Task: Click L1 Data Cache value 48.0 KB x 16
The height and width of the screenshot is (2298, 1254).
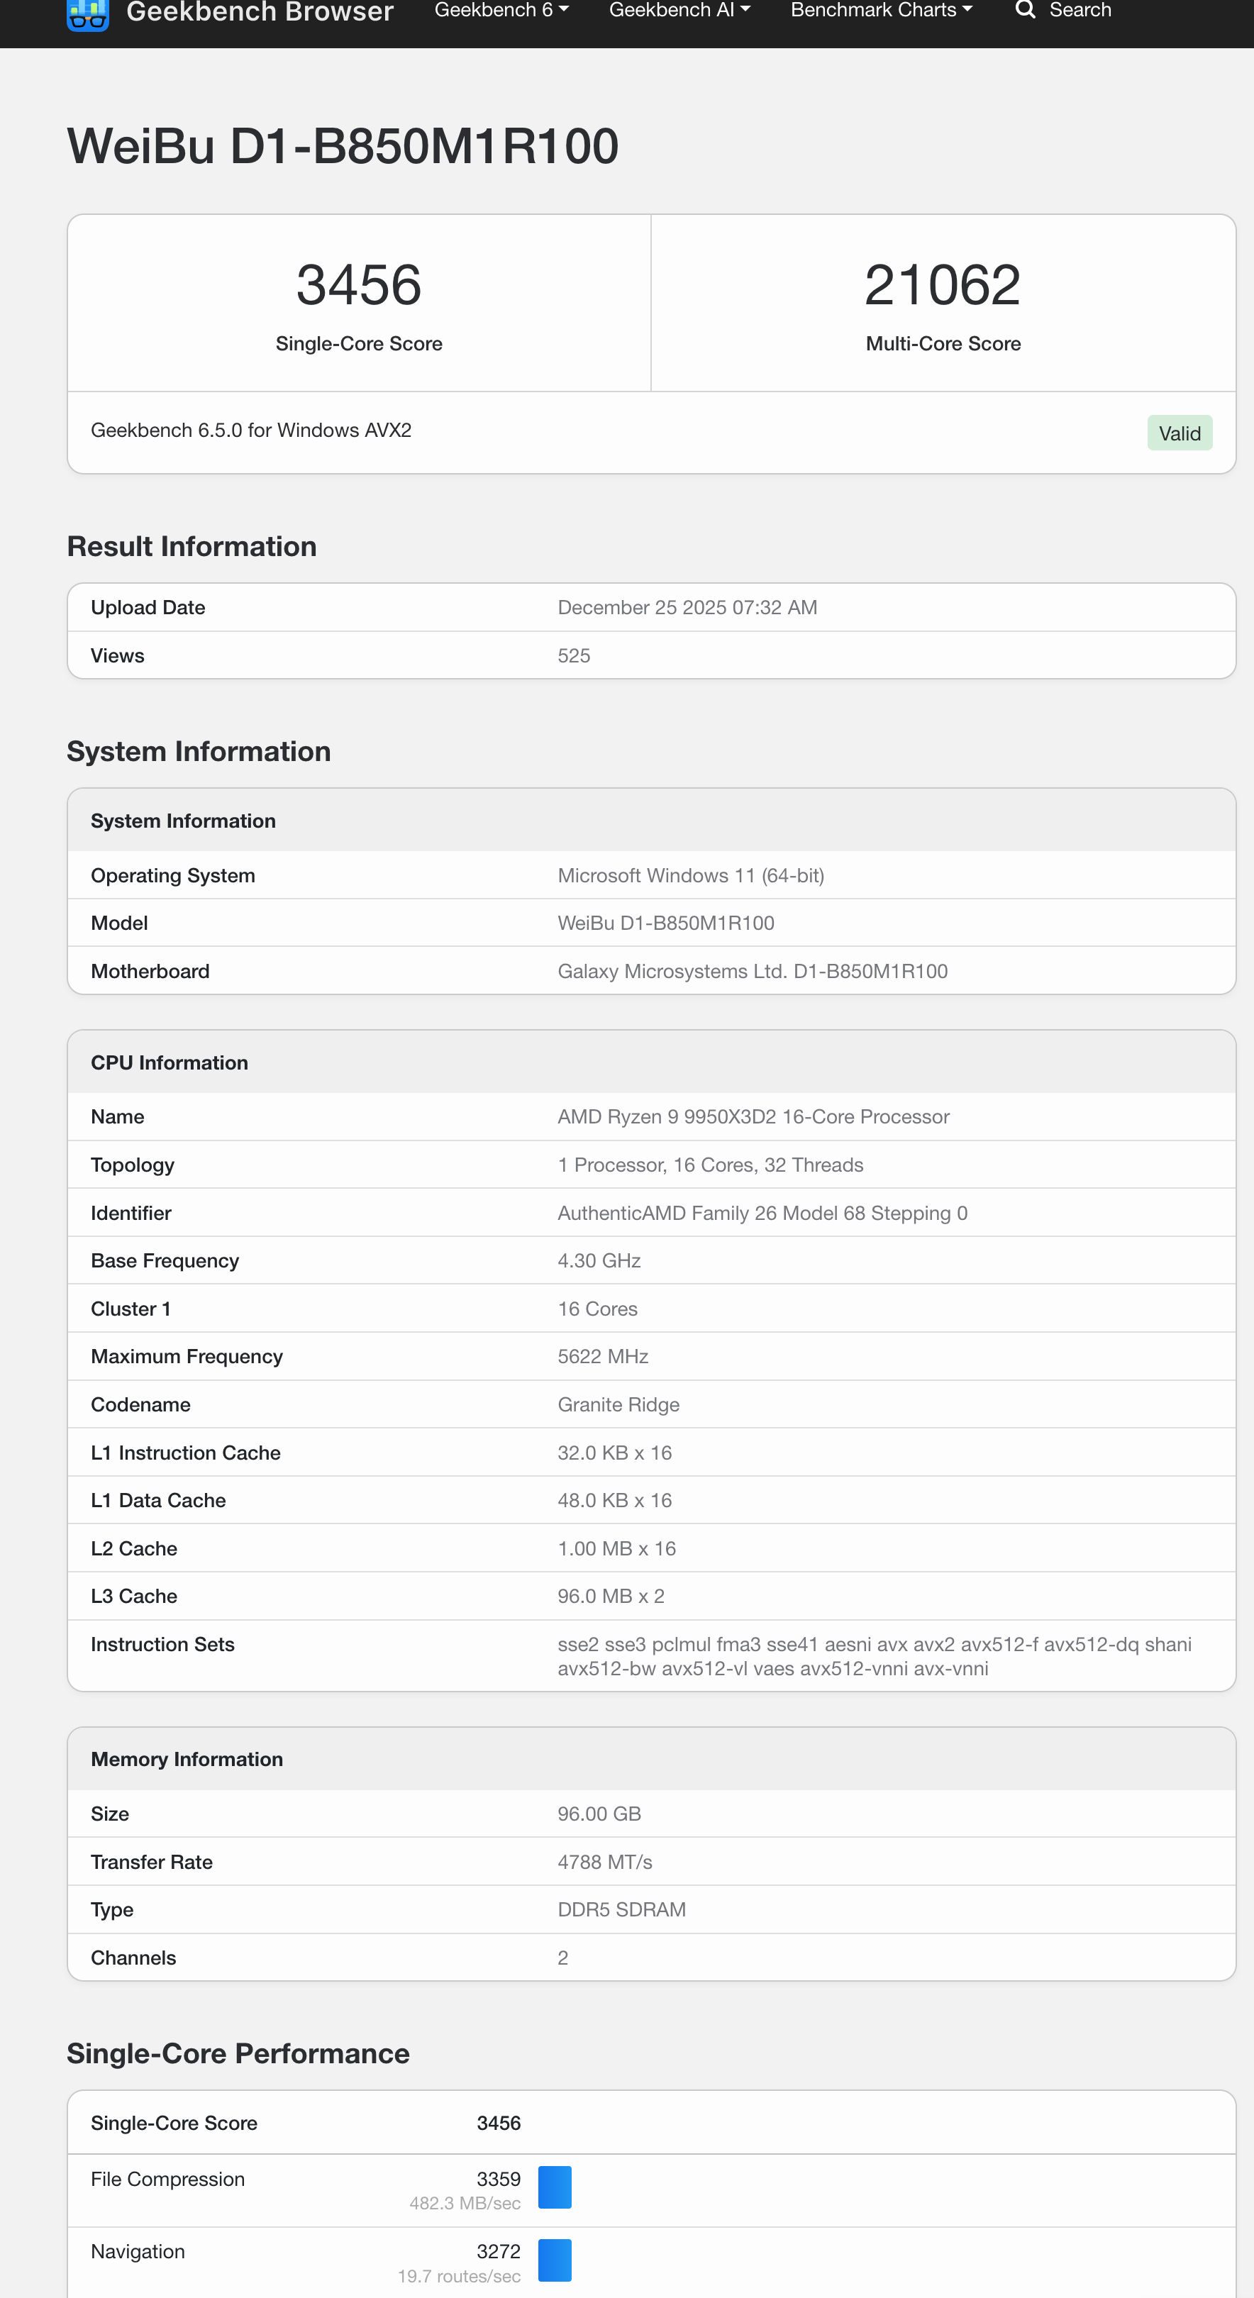Action: pyautogui.click(x=614, y=1501)
